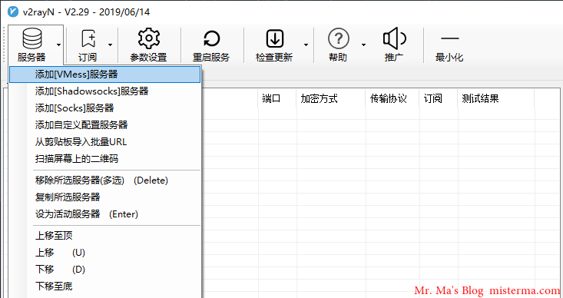Viewport: 563px width, 298px height.
Task: Click the 测试结果 column header
Action: (x=496, y=98)
